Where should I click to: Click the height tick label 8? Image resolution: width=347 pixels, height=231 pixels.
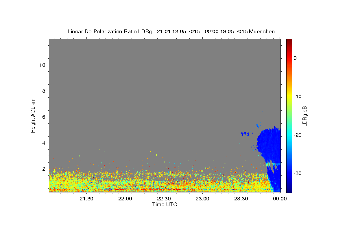click(44, 91)
